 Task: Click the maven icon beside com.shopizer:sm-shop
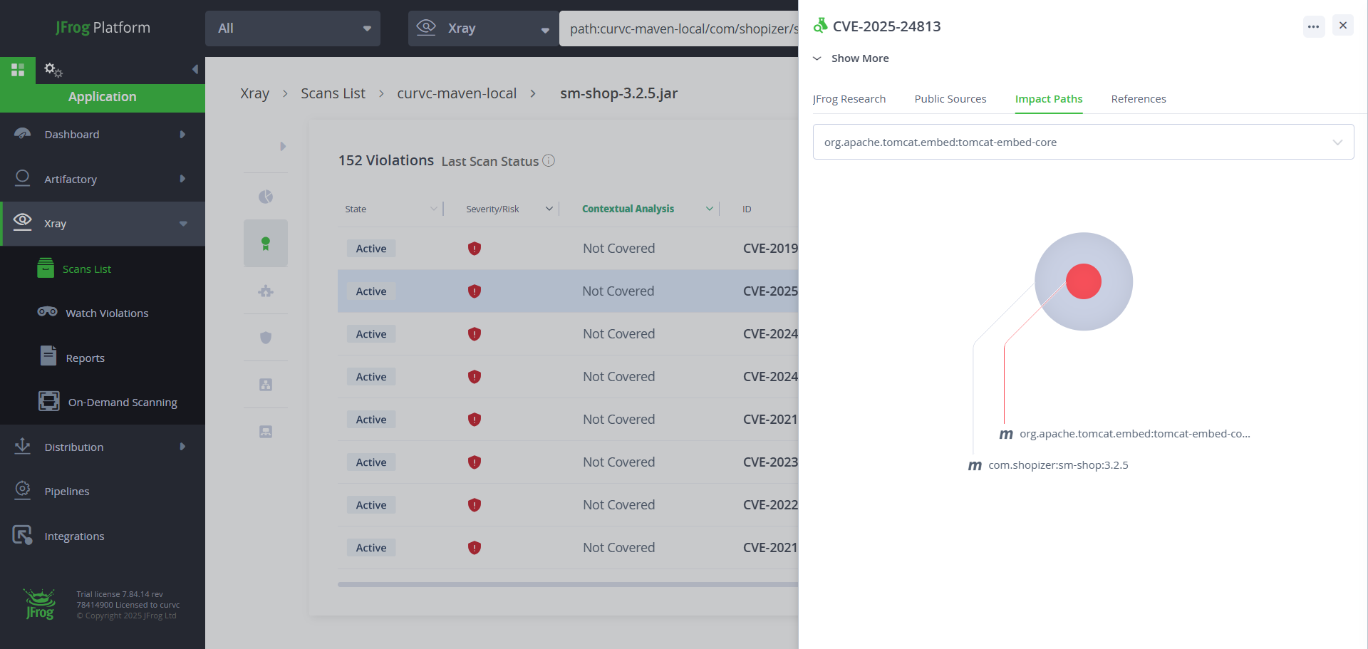[975, 466]
